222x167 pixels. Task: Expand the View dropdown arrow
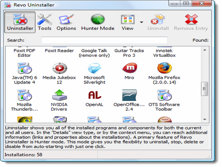tap(141, 22)
